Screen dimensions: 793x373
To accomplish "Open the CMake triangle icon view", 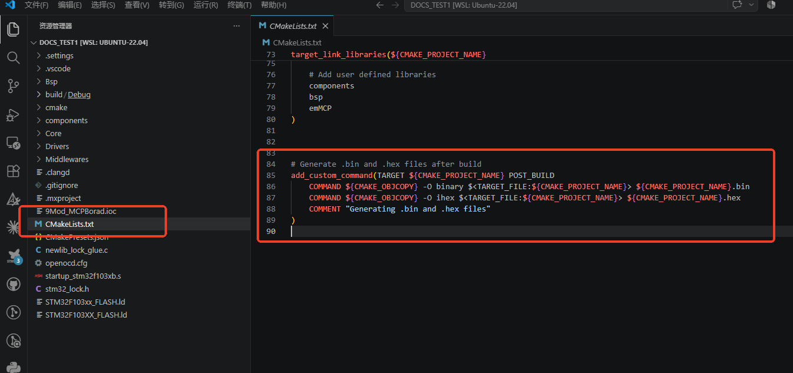I will point(13,199).
